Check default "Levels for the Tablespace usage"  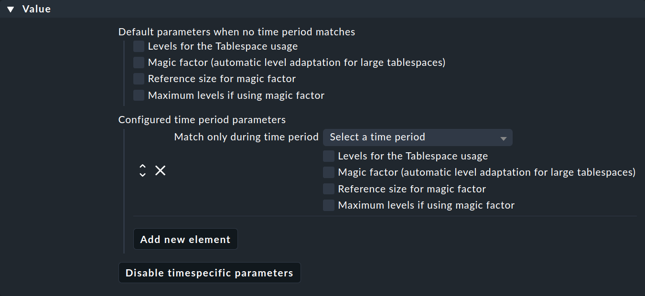point(138,46)
